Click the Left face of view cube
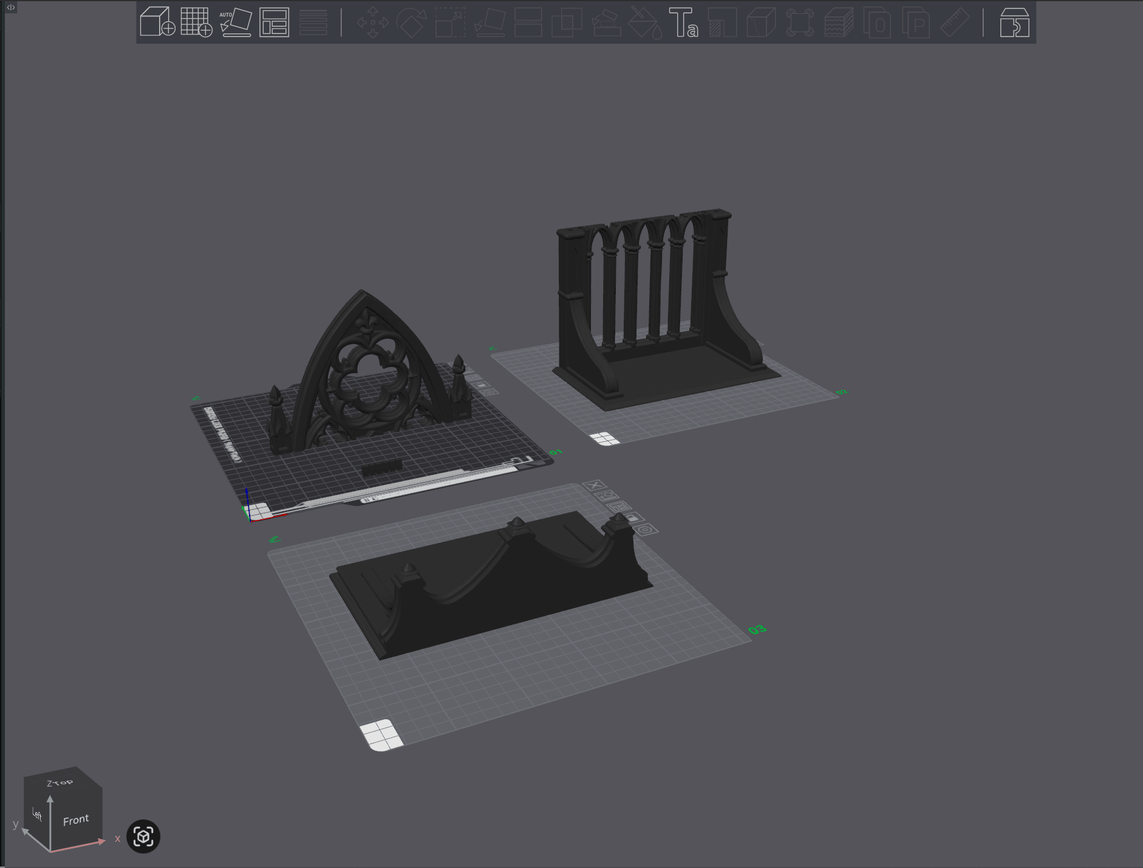The image size is (1143, 868). pyautogui.click(x=37, y=815)
